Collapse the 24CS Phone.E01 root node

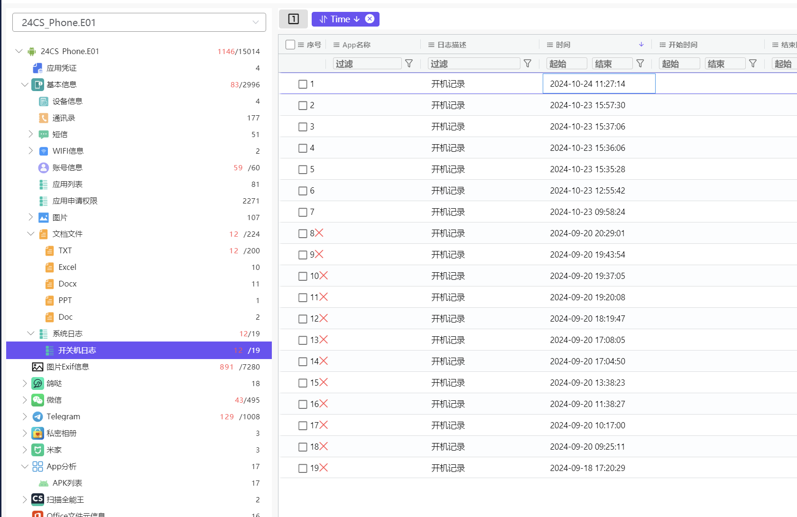(x=19, y=51)
